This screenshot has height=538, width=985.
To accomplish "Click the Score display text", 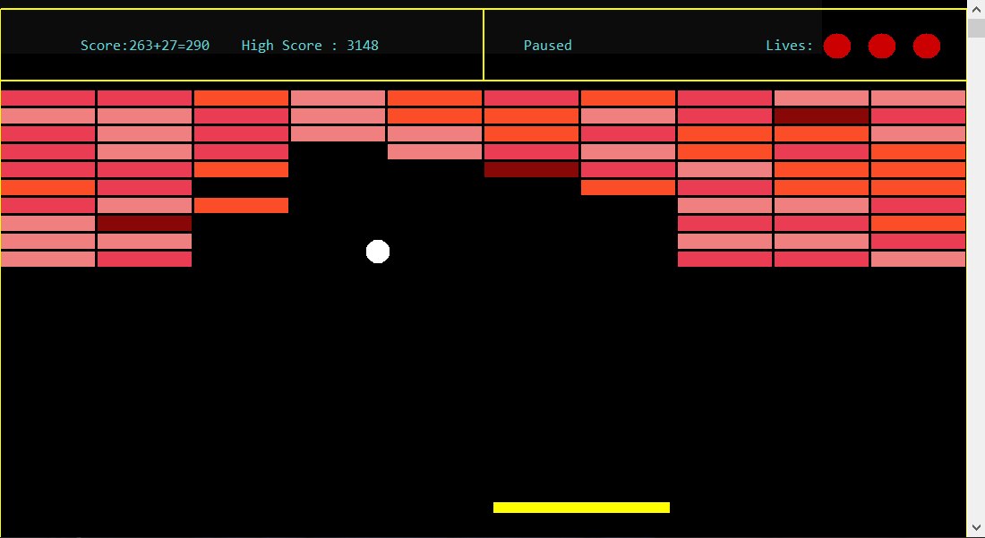I will (144, 45).
